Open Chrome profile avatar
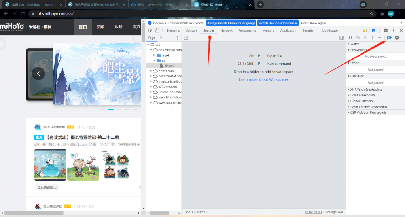This screenshot has width=405, height=217. pyautogui.click(x=391, y=14)
